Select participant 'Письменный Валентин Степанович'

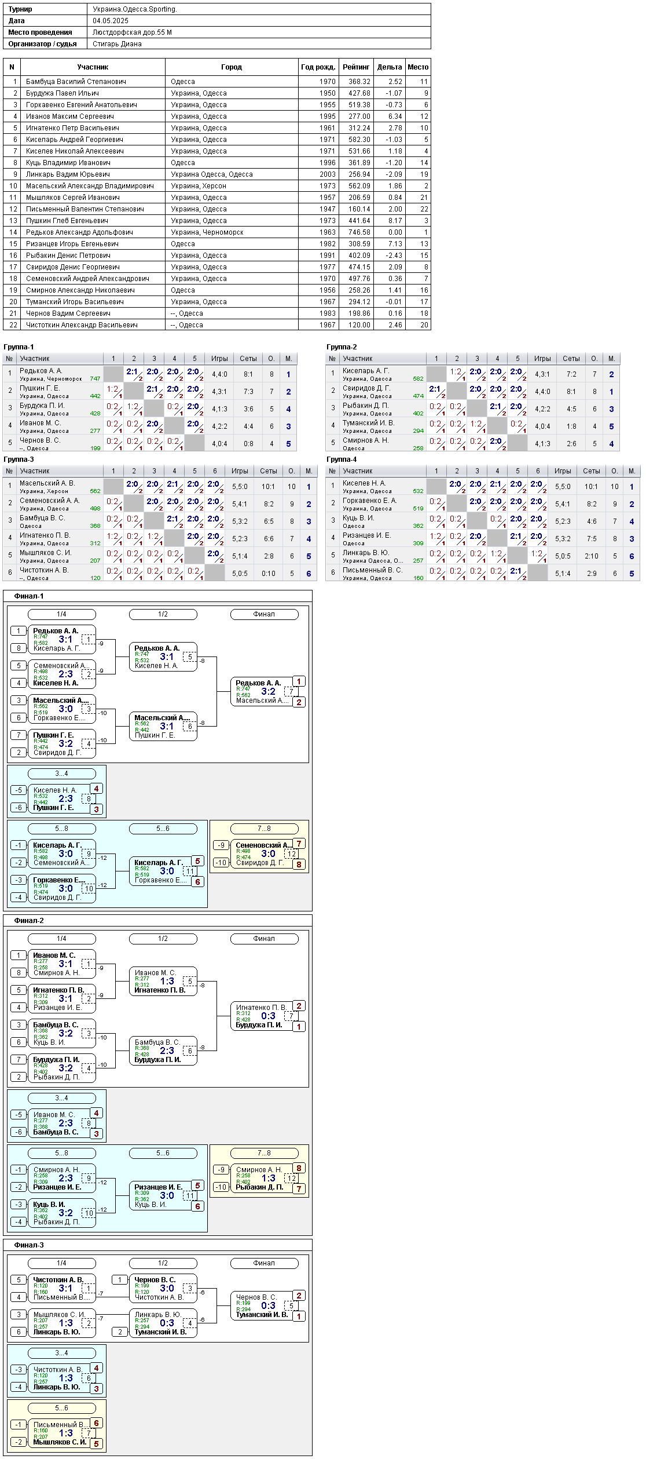tap(85, 209)
